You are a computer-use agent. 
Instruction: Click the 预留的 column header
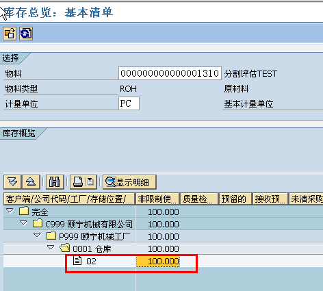pyautogui.click(x=235, y=199)
